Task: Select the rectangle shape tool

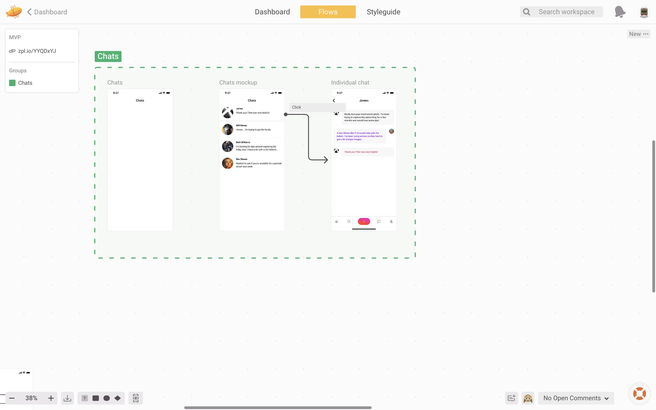Action: pyautogui.click(x=96, y=398)
